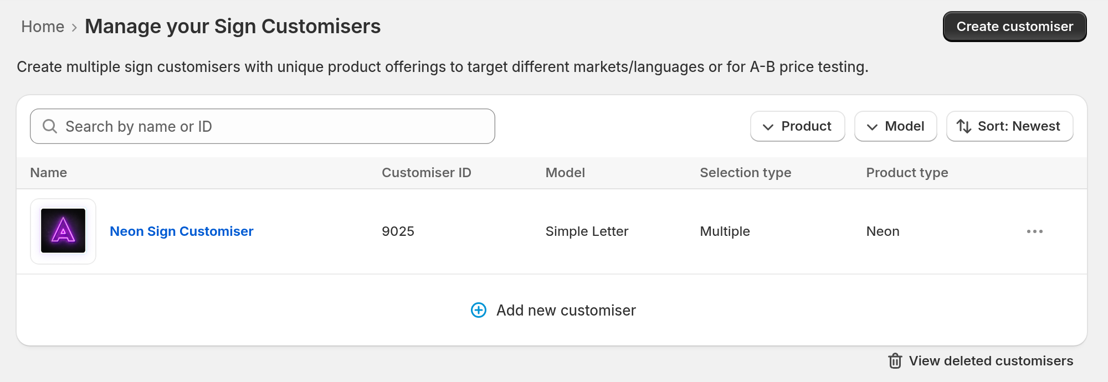Open the Model filter dropdown
1108x382 pixels.
pyautogui.click(x=895, y=126)
